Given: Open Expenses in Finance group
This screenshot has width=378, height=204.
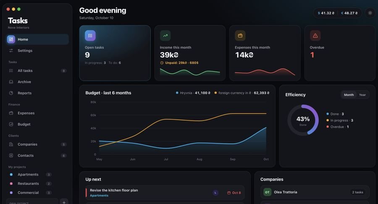Looking at the screenshot, I should (37, 113).
